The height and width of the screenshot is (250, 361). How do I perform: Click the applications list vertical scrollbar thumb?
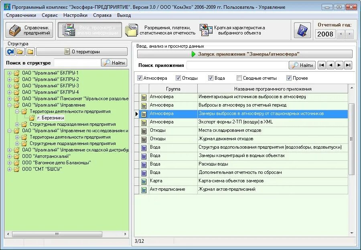tap(351, 139)
